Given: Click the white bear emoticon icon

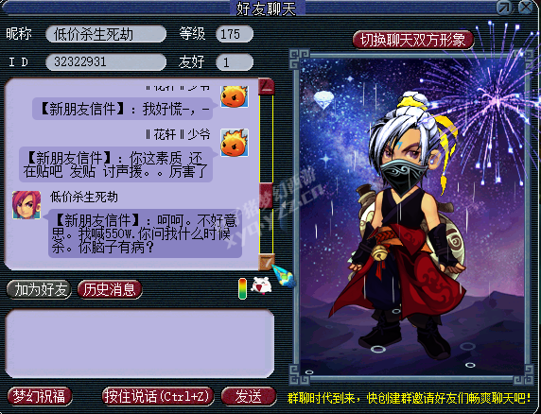Looking at the screenshot, I should (x=261, y=285).
